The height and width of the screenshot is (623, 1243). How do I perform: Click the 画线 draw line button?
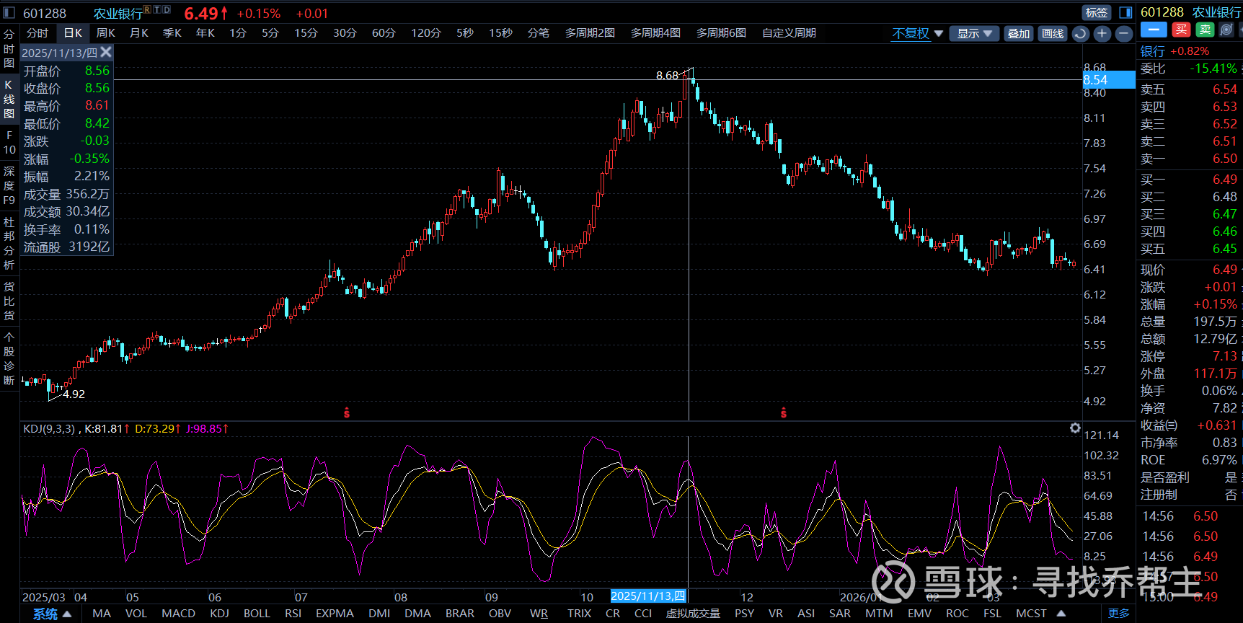coord(1053,34)
